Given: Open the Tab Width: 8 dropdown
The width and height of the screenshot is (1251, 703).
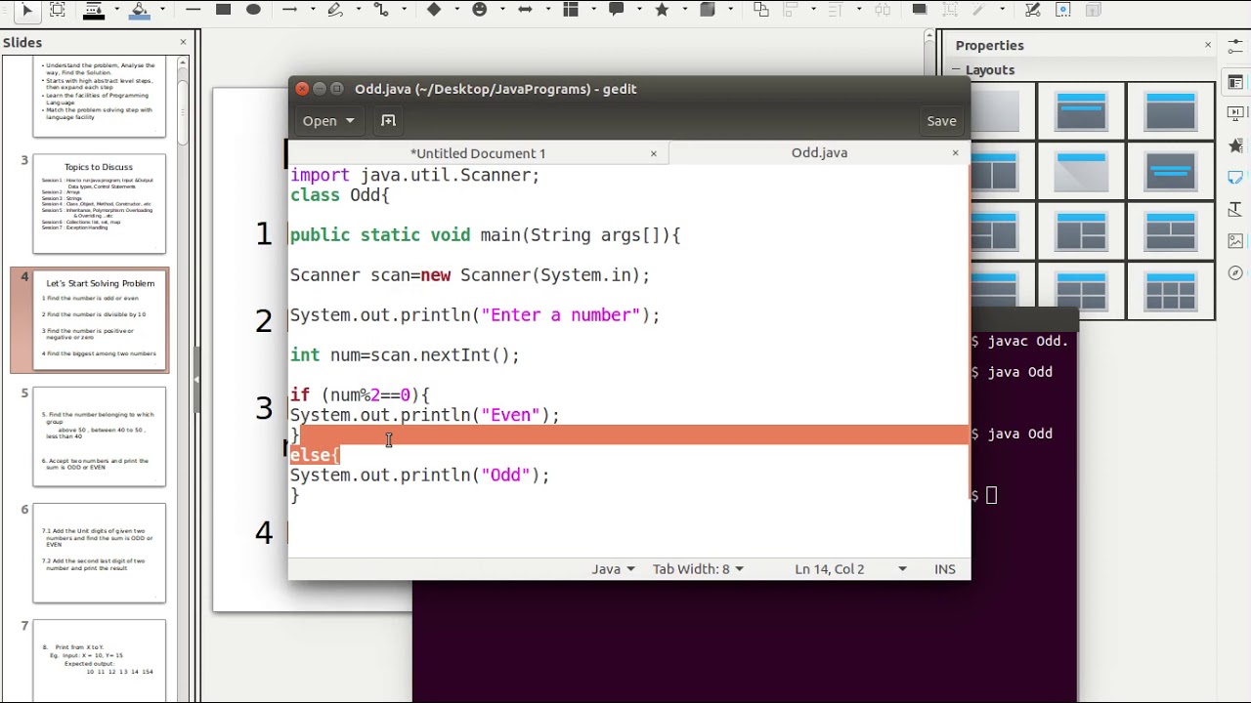Looking at the screenshot, I should 698,568.
